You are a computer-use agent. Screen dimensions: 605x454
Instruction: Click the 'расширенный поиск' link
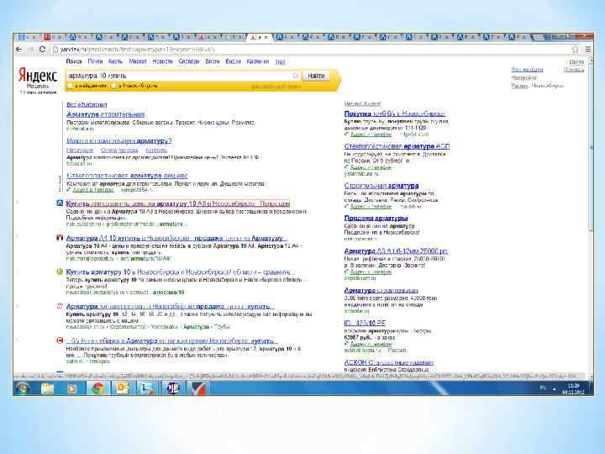[x=276, y=86]
